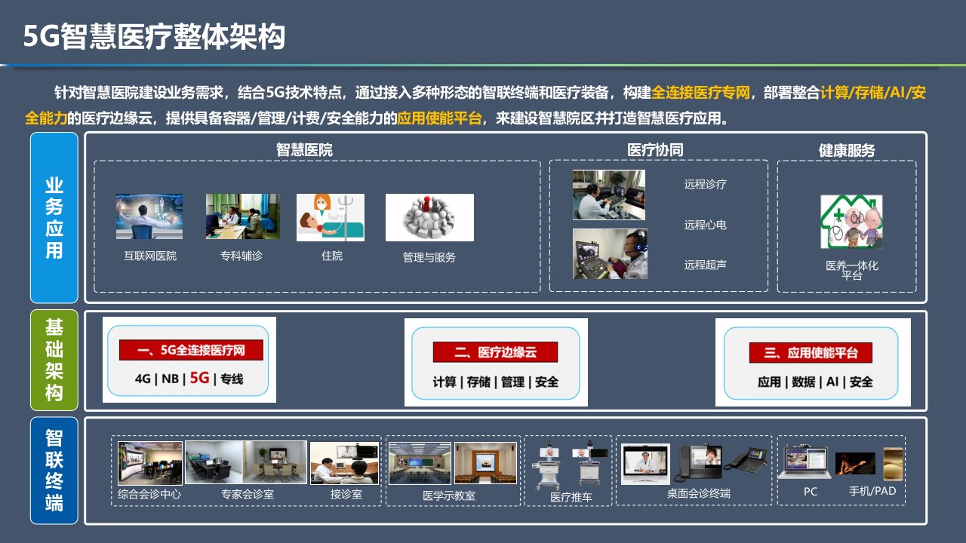This screenshot has height=543, width=966.
Task: Click the red 一、5G全连接医疗网 label
Action: (191, 350)
